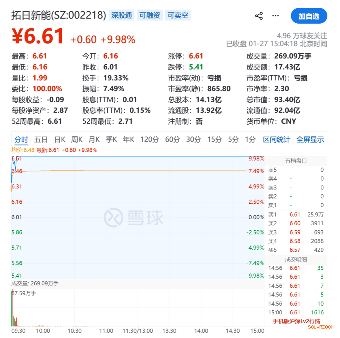This screenshot has height=338, width=340.
Task: Click the 手机版沪深Lv2行情 link
Action: tap(296, 321)
